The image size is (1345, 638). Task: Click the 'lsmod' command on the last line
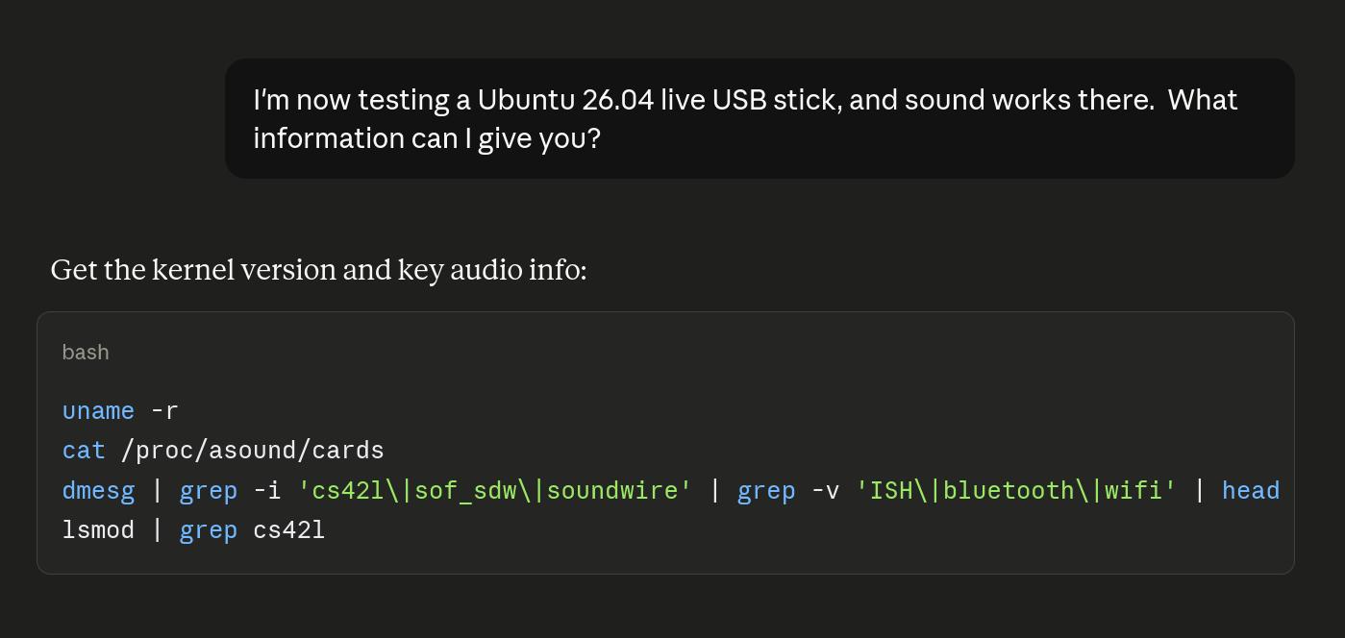click(98, 530)
